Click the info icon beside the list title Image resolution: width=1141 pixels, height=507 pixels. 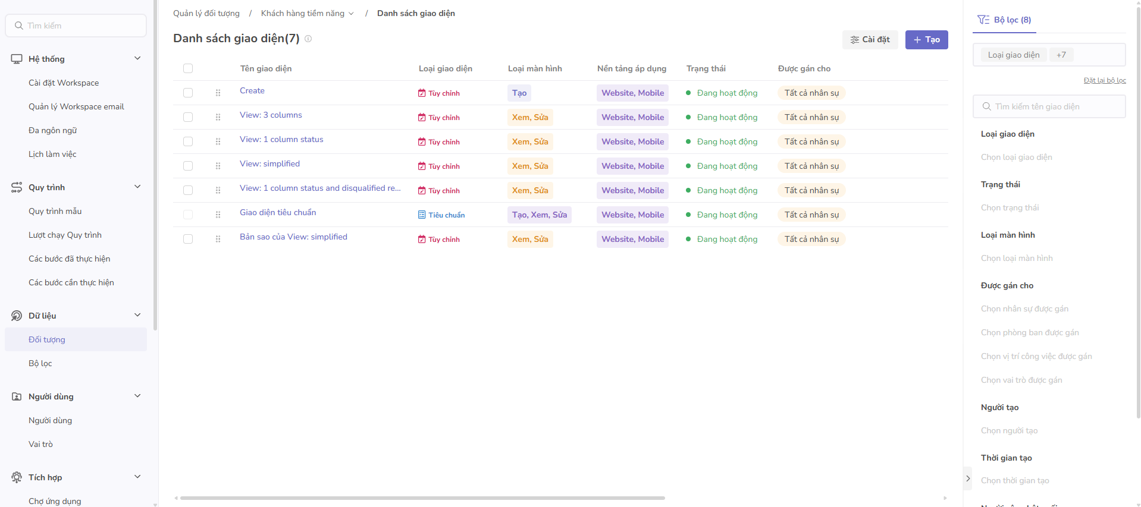[308, 39]
